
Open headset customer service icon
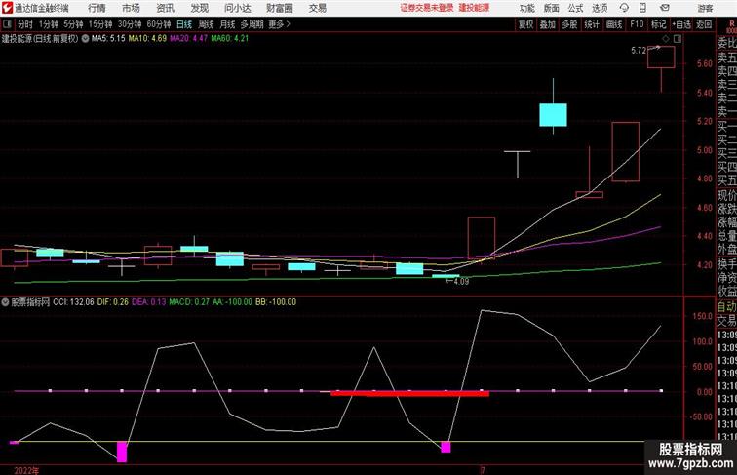[624, 8]
